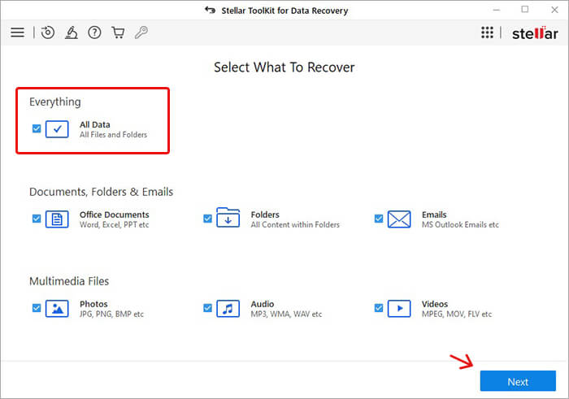The image size is (569, 399).
Task: Click 'All Files and Folders' description
Action: [x=113, y=135]
